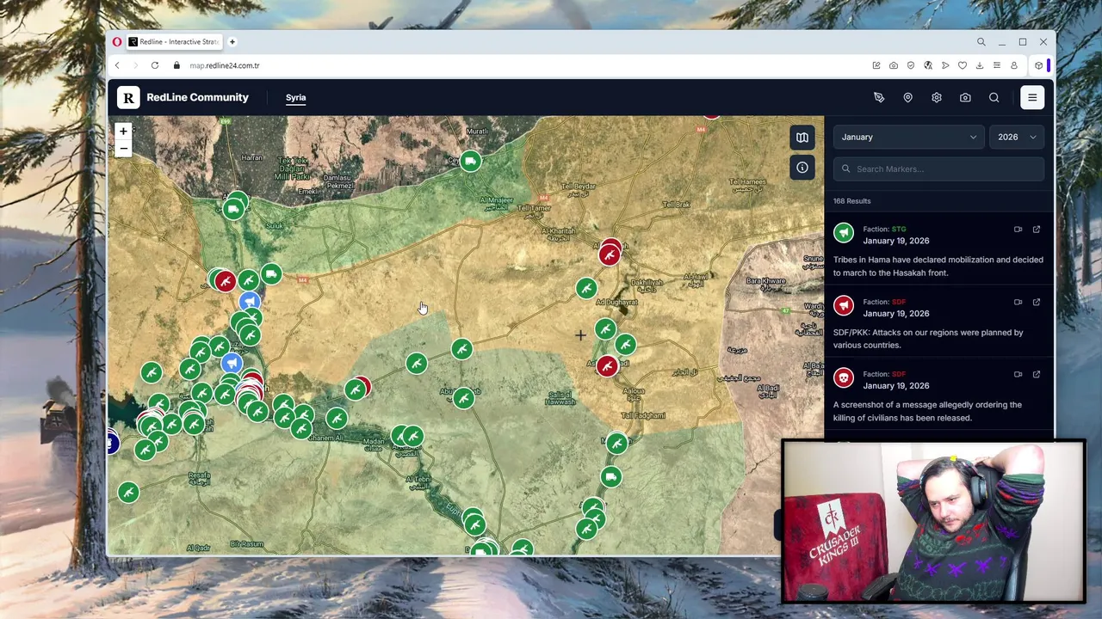The image size is (1102, 619).
Task: Play video for screenshot of message entry
Action: pyautogui.click(x=1018, y=374)
